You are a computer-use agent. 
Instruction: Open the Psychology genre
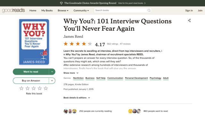click(155, 78)
